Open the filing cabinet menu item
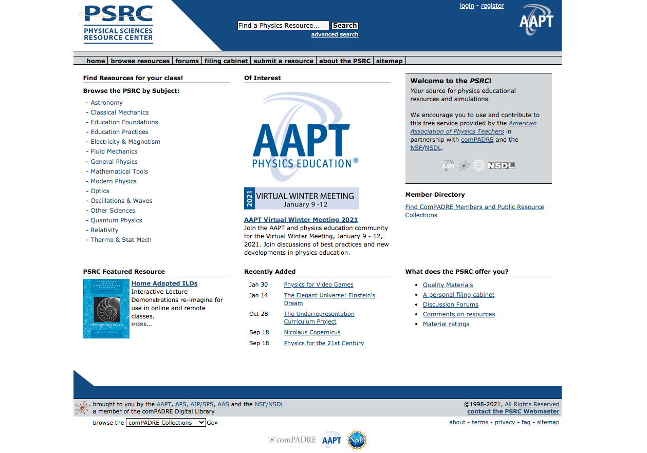647x453 pixels. coord(226,61)
